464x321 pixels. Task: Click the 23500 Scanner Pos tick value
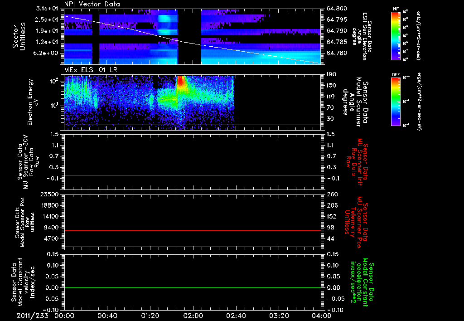[x=50, y=194]
